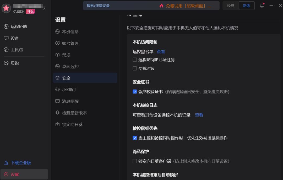This screenshot has height=180, width=283.
Task: Click the 本机被控结束后自动锁屏 heading
Action: 155,175
